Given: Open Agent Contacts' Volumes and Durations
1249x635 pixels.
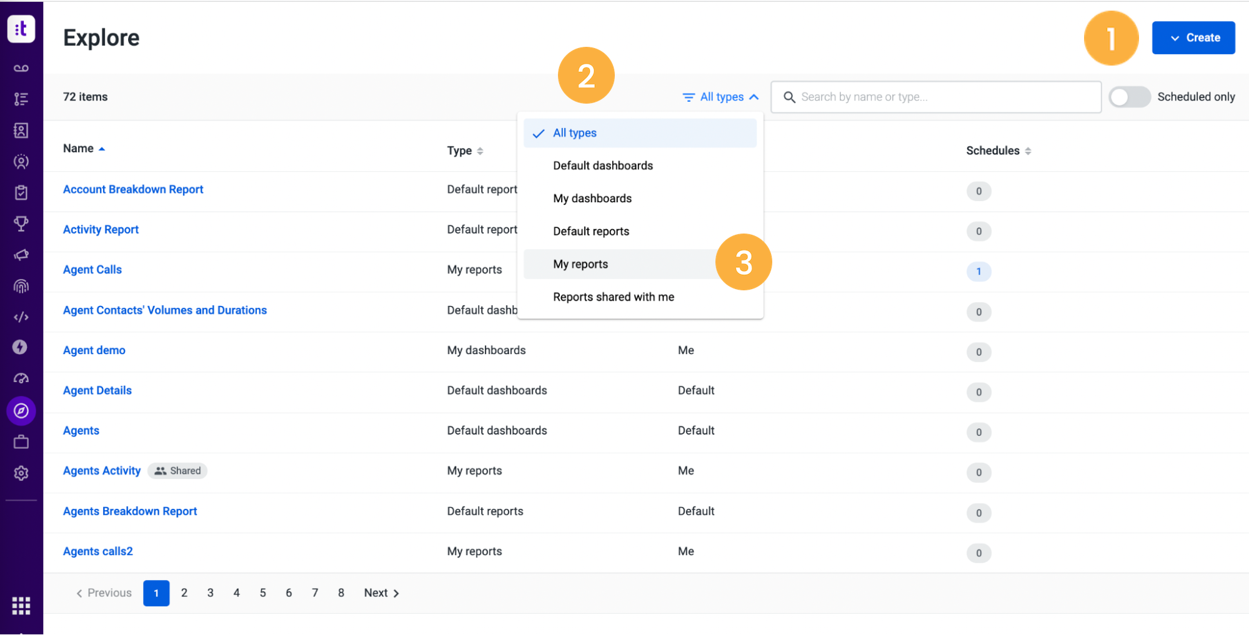Looking at the screenshot, I should click(165, 310).
